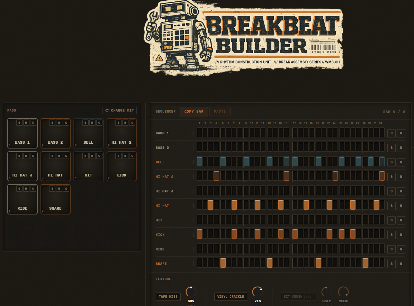Turn off Hi Hat 2 row step 4
414x306 pixels.
pos(216,176)
